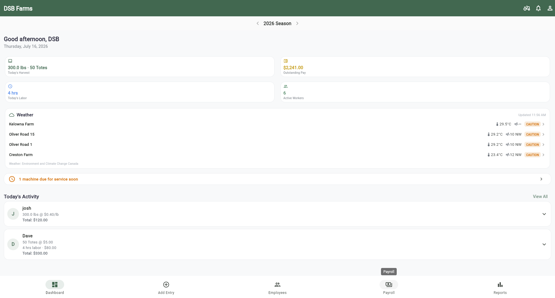The width and height of the screenshot is (555, 298).
Task: Click '300.0 lbs @ $0.40/lb' line
Action: 41,215
